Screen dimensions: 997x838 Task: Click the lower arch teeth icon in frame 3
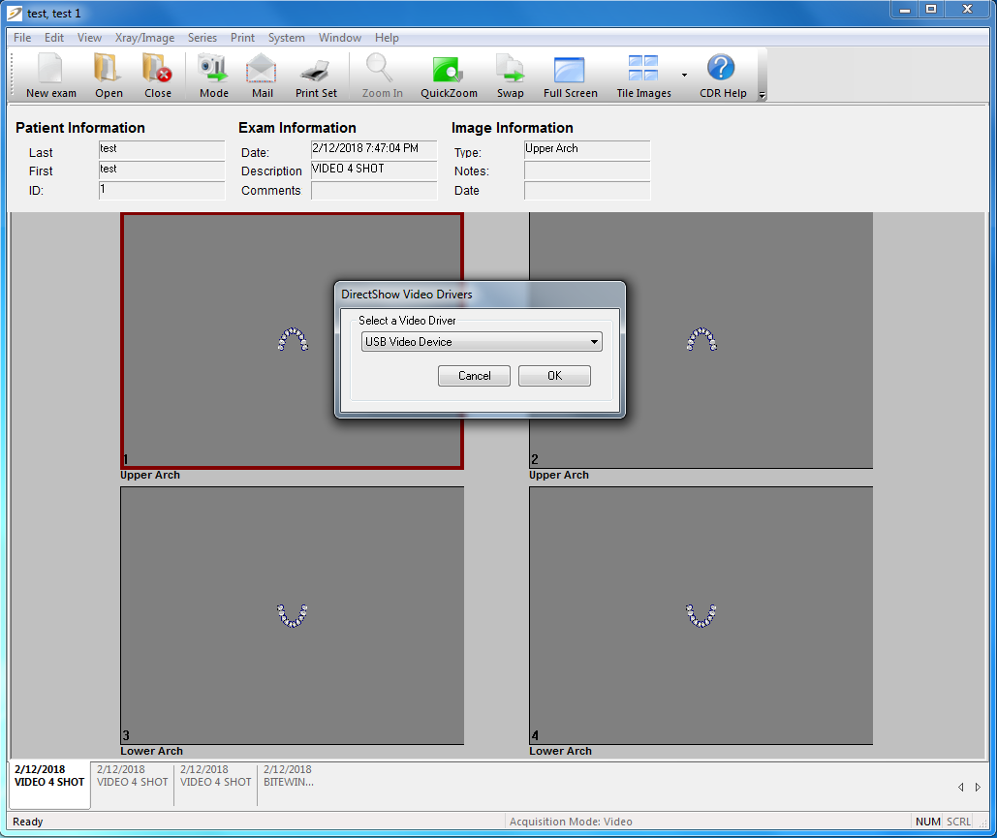292,615
